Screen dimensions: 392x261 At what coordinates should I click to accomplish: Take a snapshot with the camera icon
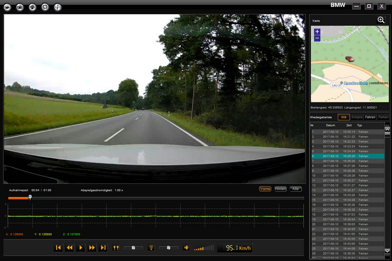click(x=20, y=7)
